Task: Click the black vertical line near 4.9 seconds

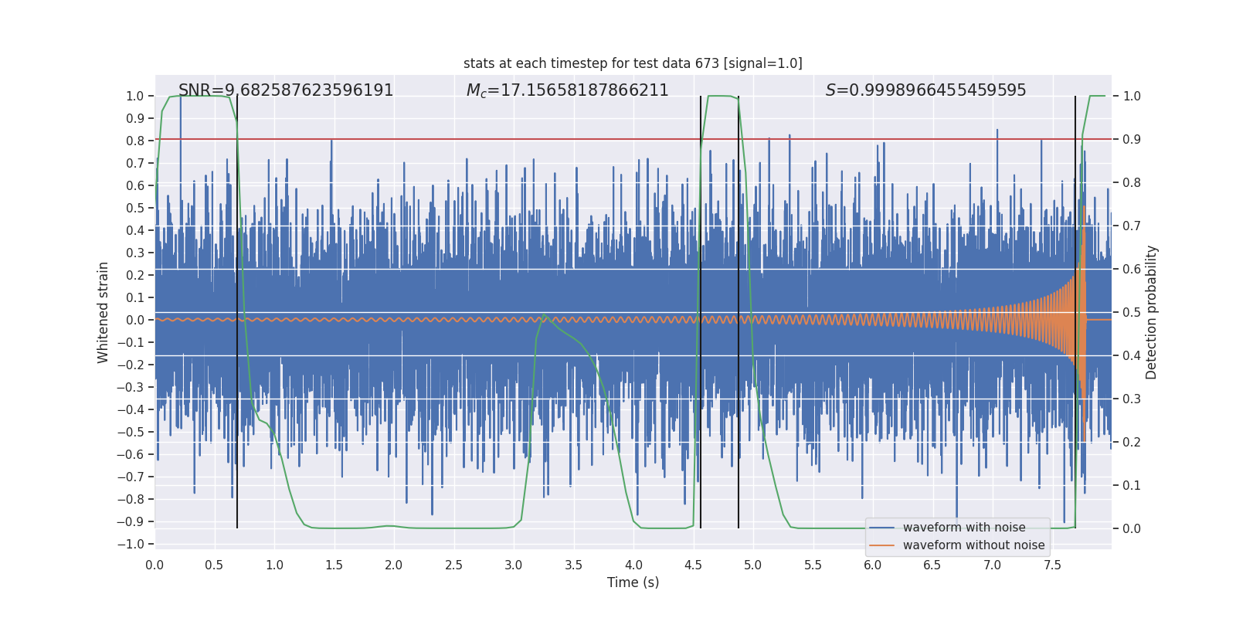Action: pos(739,312)
